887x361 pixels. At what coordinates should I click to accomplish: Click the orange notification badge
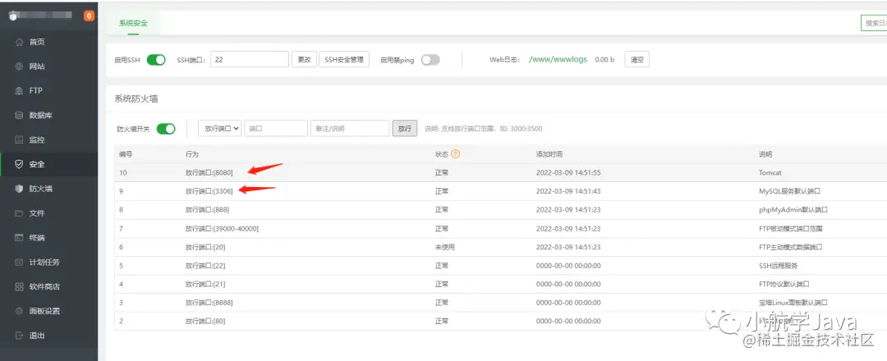coord(89,16)
